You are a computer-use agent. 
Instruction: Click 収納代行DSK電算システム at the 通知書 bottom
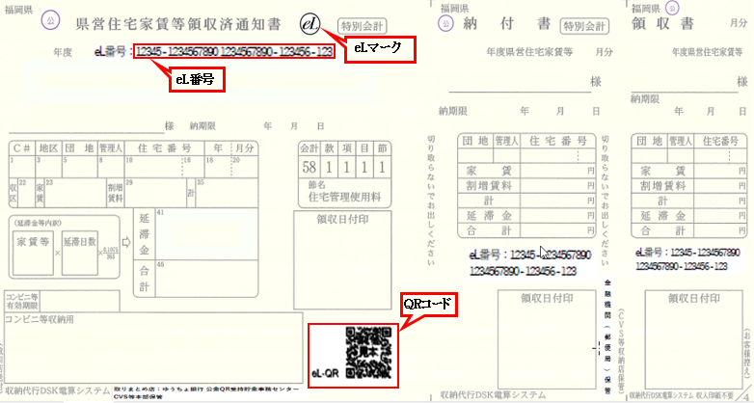point(57,392)
